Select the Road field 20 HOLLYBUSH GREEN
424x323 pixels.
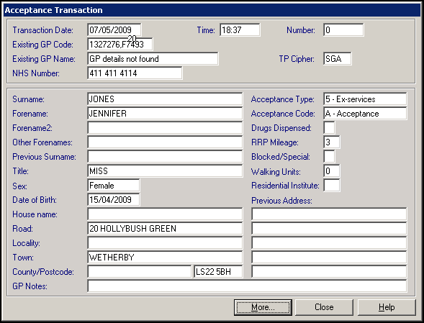165,228
